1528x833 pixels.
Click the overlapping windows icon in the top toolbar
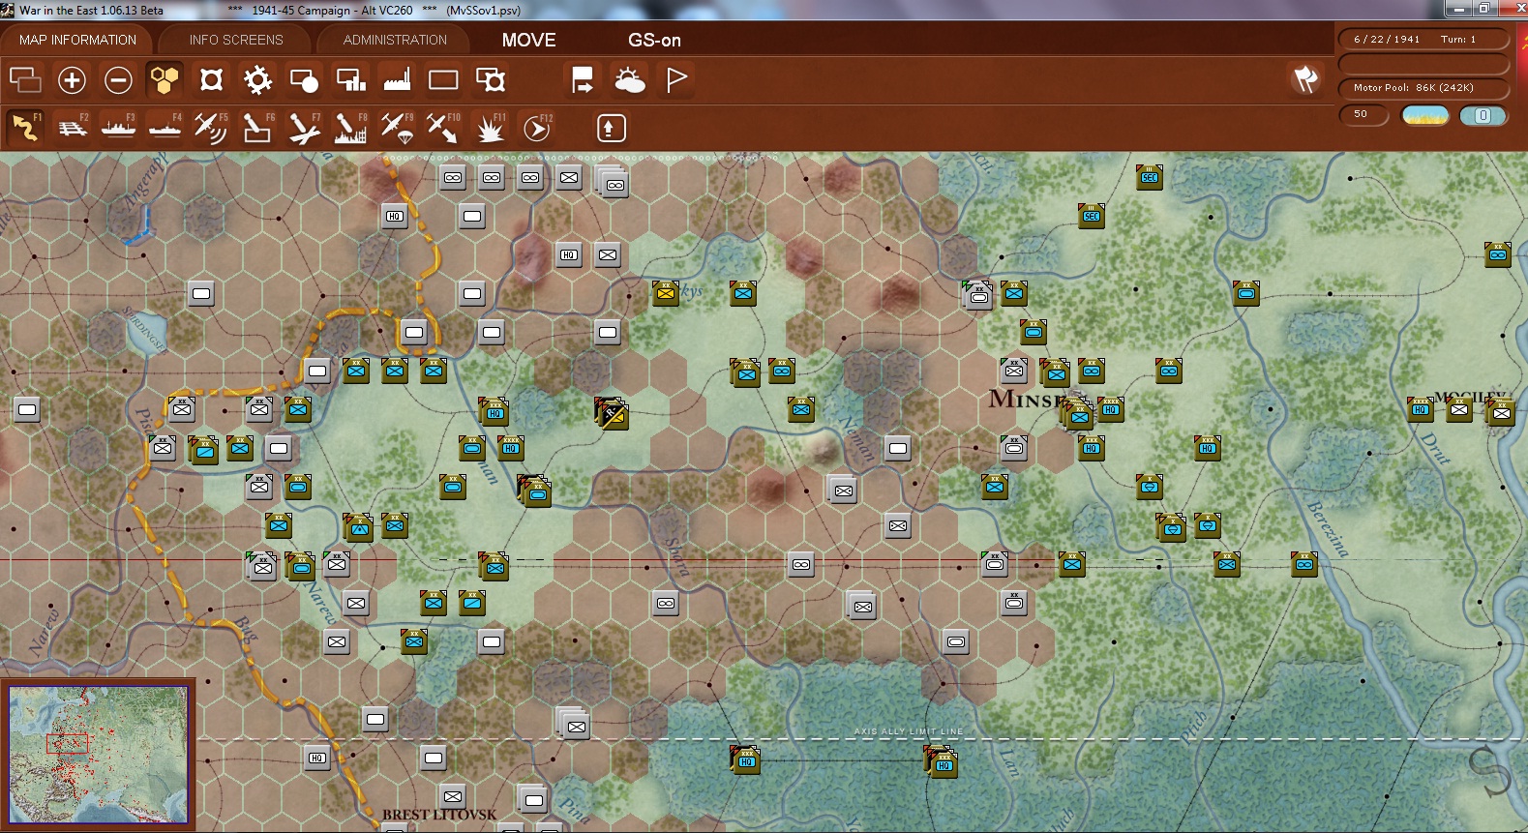click(25, 79)
